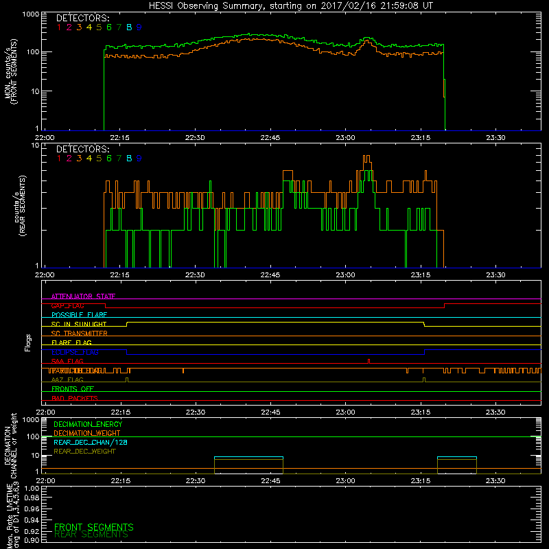This screenshot has height=549, width=549.
Task: Click the DECIMATION_WEIGHT legend entry
Action: point(87,433)
